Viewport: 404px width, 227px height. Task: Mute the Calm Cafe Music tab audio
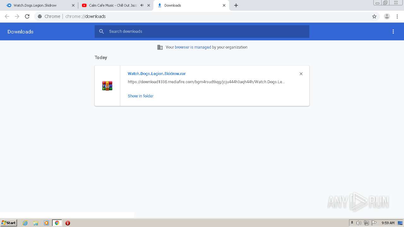point(142,5)
